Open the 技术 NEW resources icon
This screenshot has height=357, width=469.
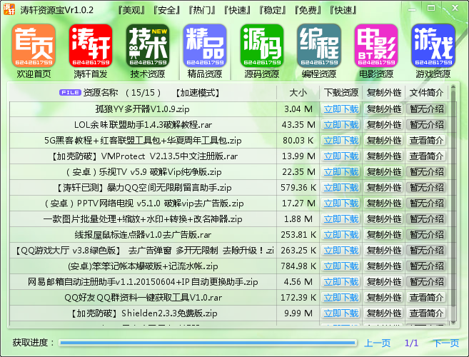click(x=148, y=45)
